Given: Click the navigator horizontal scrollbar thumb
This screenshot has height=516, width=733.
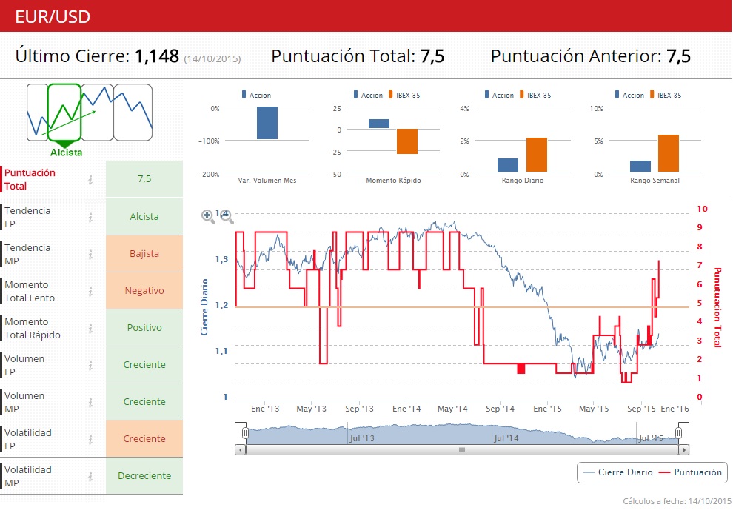Looking at the screenshot, I should [462, 450].
